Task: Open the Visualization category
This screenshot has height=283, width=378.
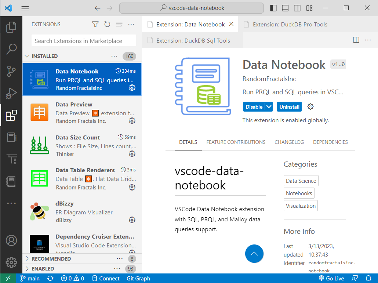Action: (x=301, y=206)
